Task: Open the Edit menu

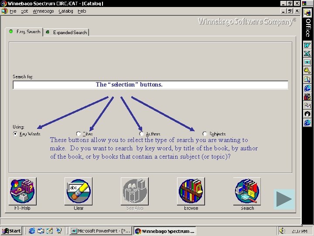Action: click(24, 11)
